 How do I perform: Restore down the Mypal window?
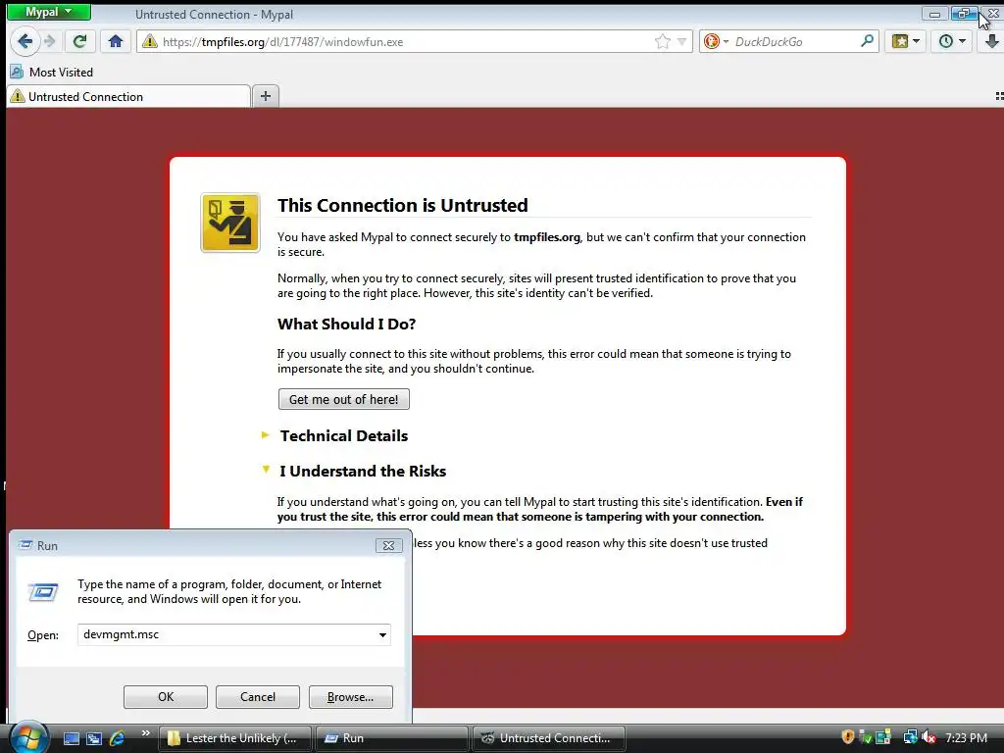pyautogui.click(x=964, y=14)
